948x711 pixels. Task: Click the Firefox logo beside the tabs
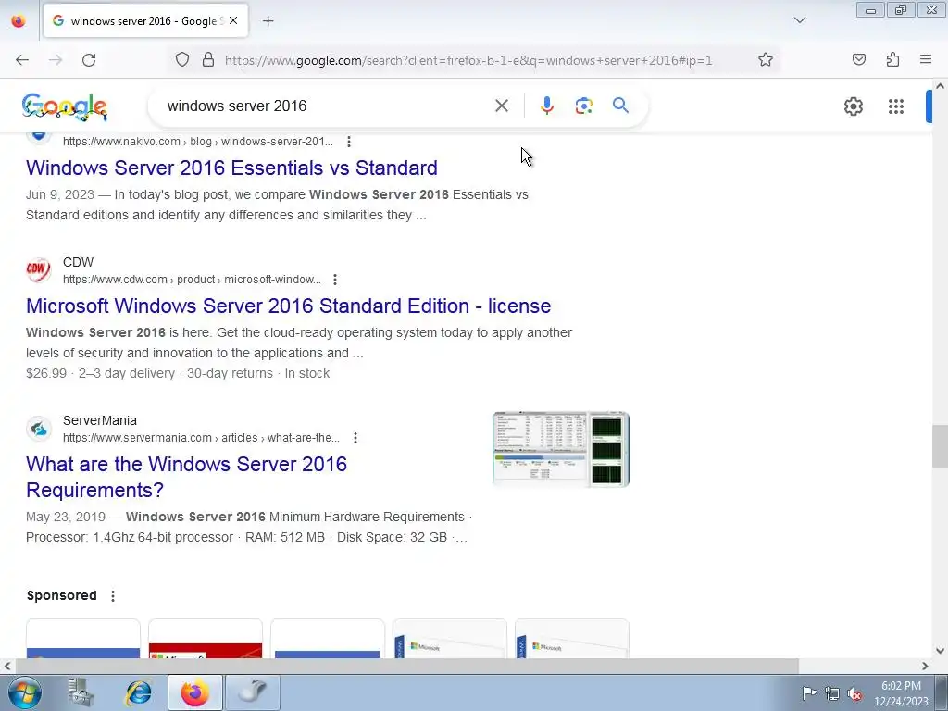click(19, 21)
